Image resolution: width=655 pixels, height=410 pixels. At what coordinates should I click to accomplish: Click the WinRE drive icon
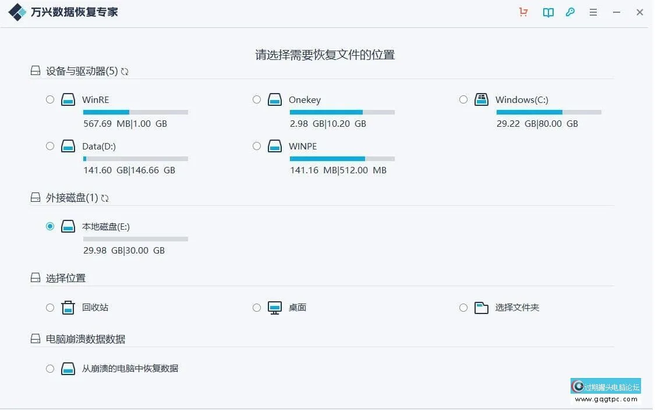click(68, 99)
